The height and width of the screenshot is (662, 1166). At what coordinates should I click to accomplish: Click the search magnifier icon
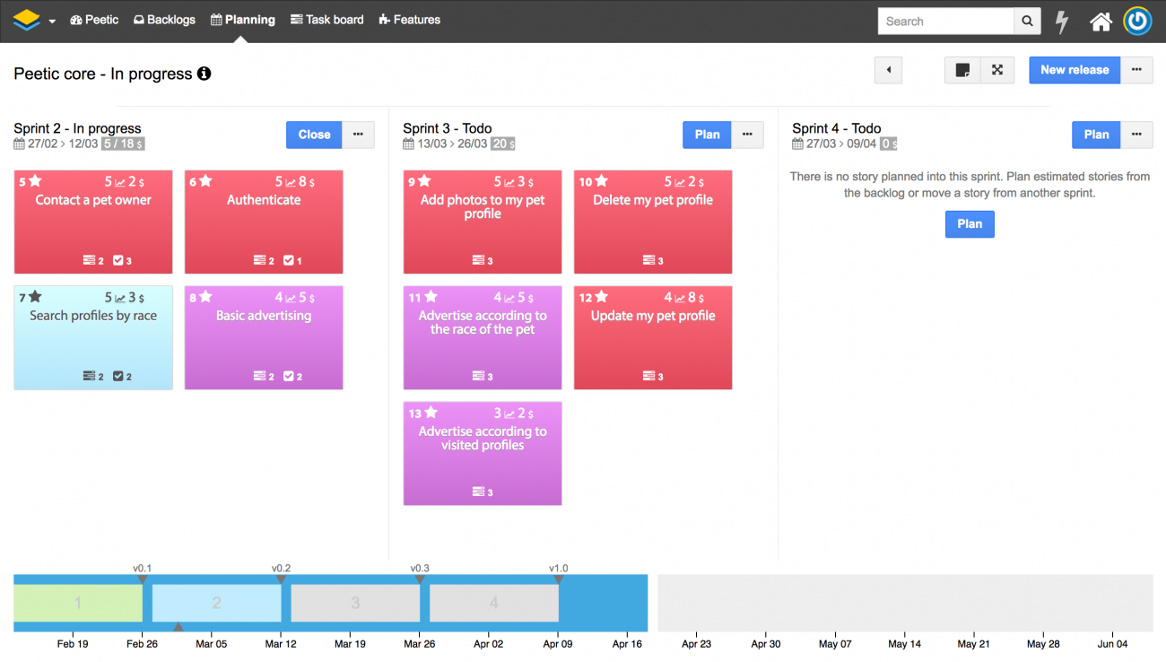pyautogui.click(x=1026, y=21)
